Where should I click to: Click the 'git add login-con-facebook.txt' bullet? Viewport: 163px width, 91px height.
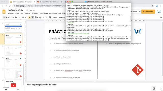(x=63, y=64)
